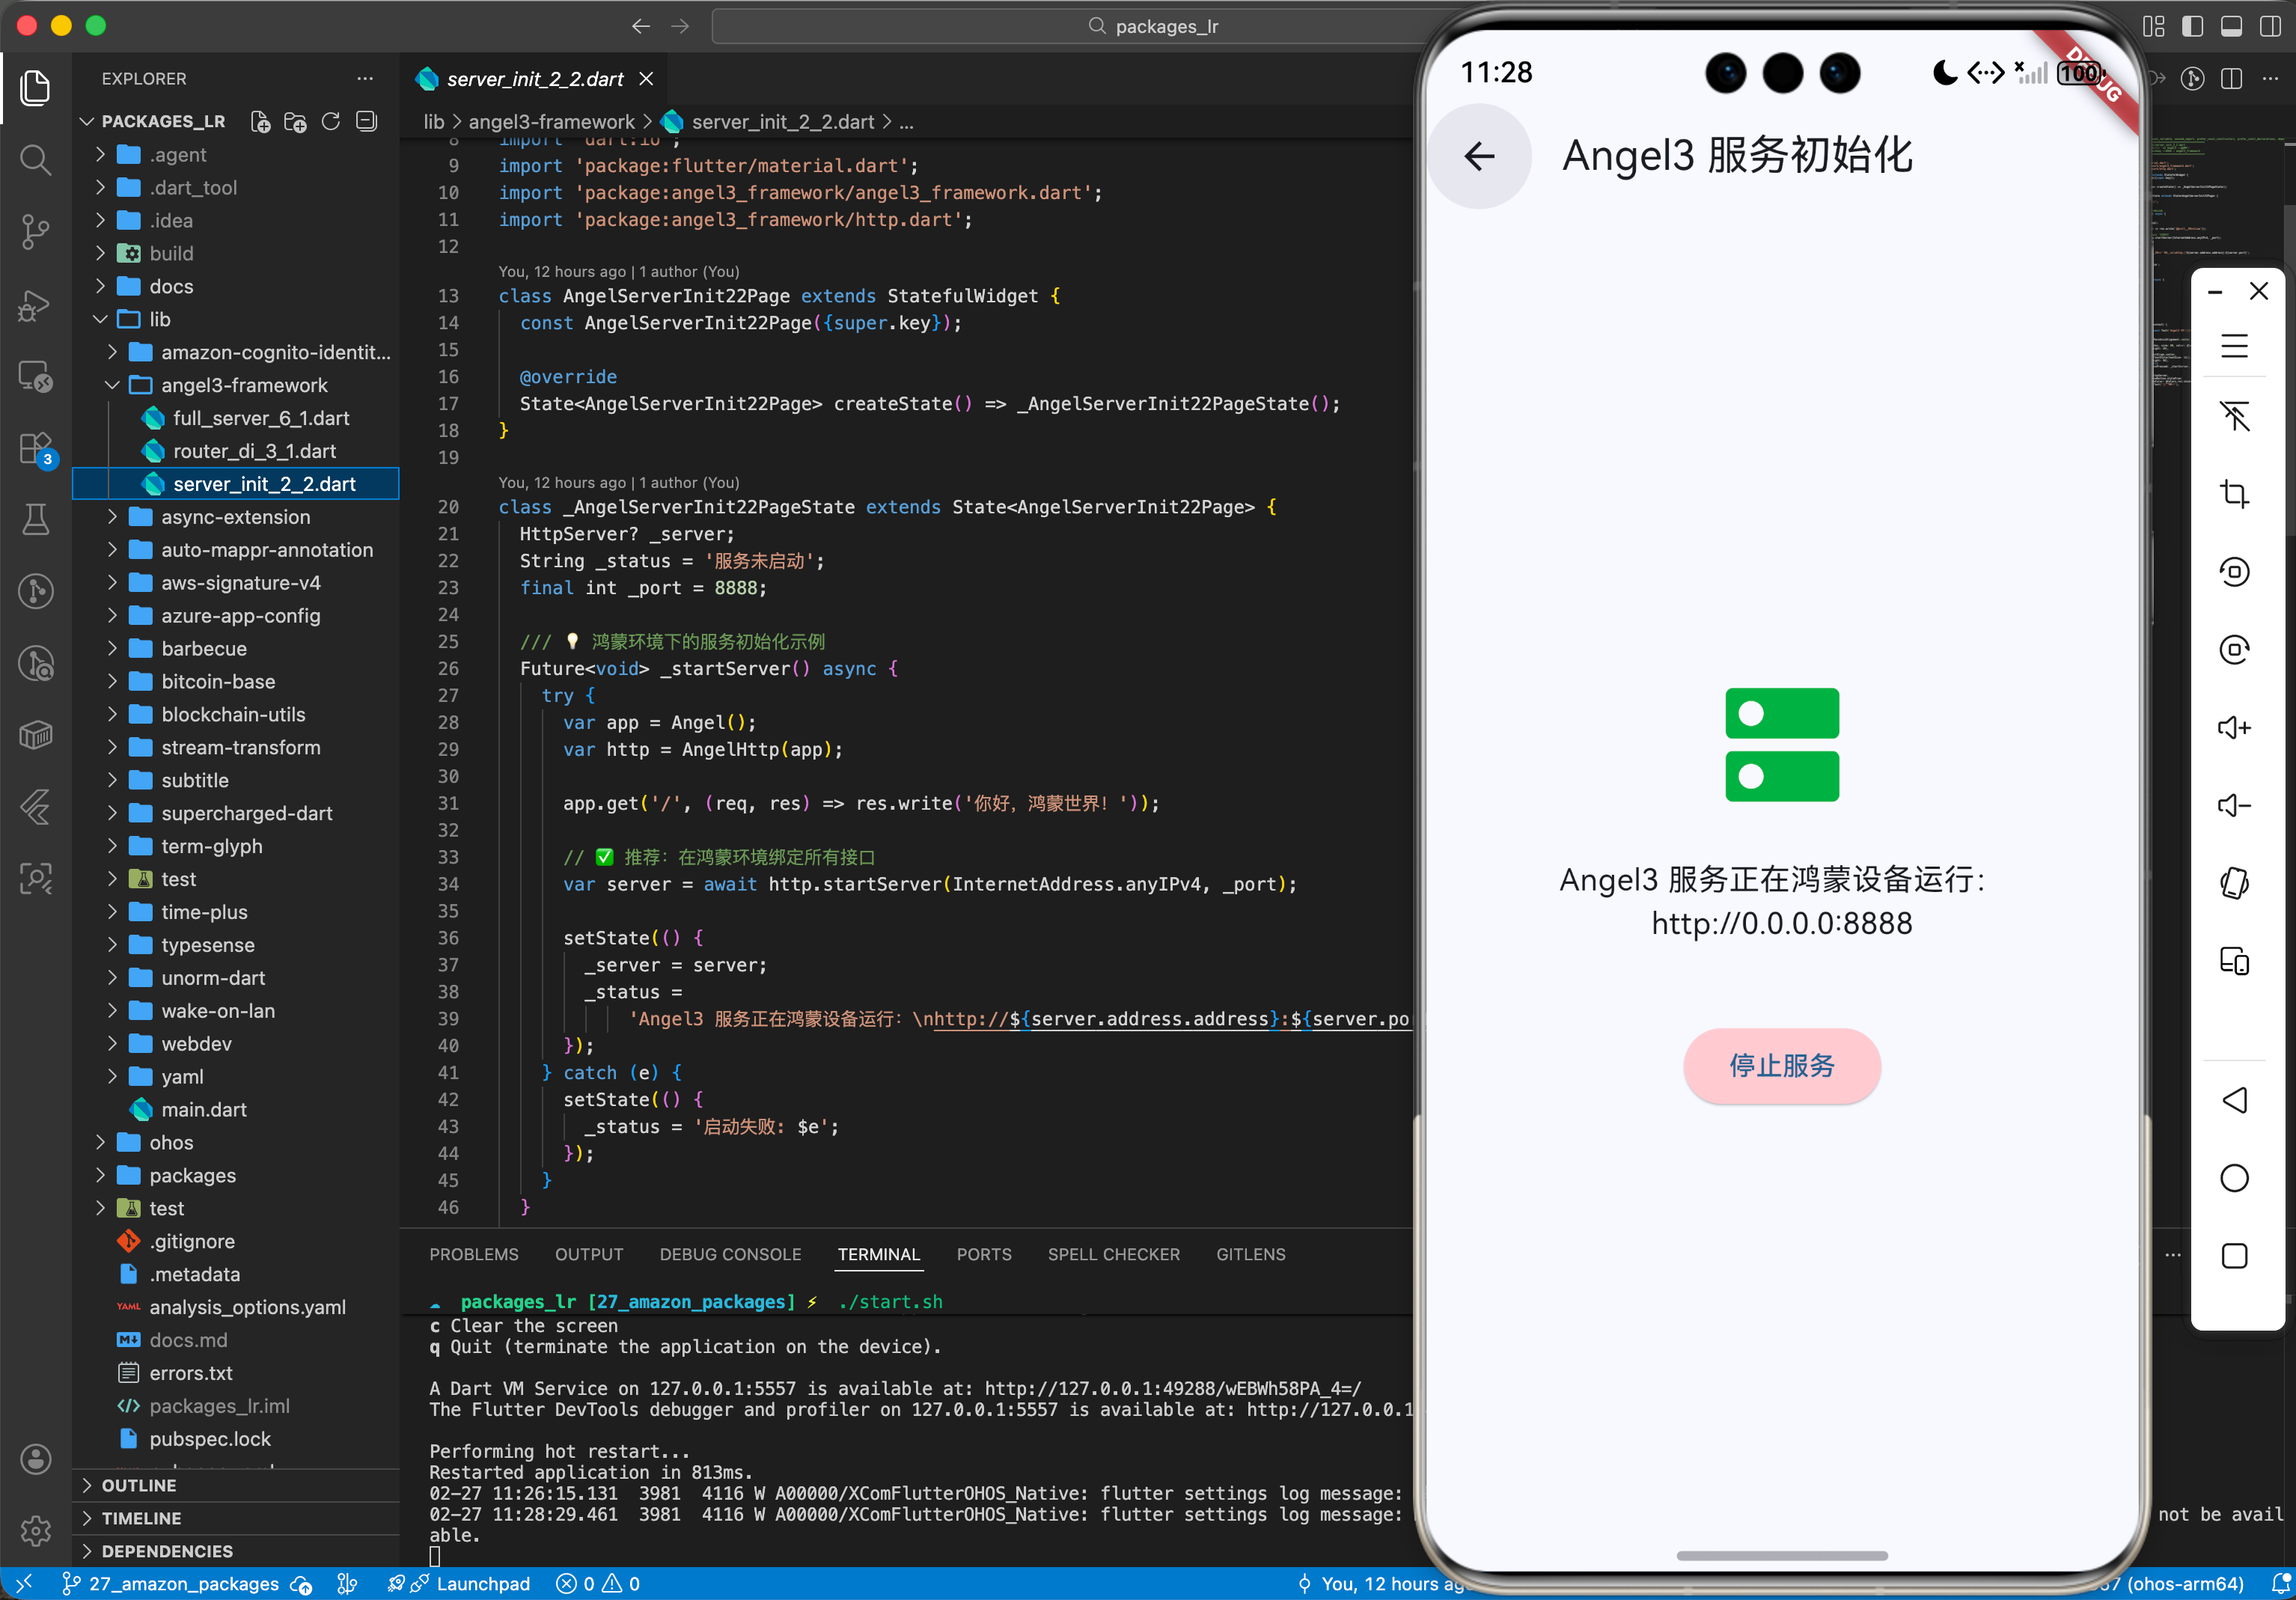Viewport: 2296px width, 1600px height.
Task: Click the 27_amazon_packages branch in status bar
Action: (183, 1584)
